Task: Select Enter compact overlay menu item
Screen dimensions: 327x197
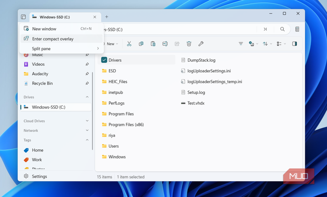Action: (x=53, y=39)
